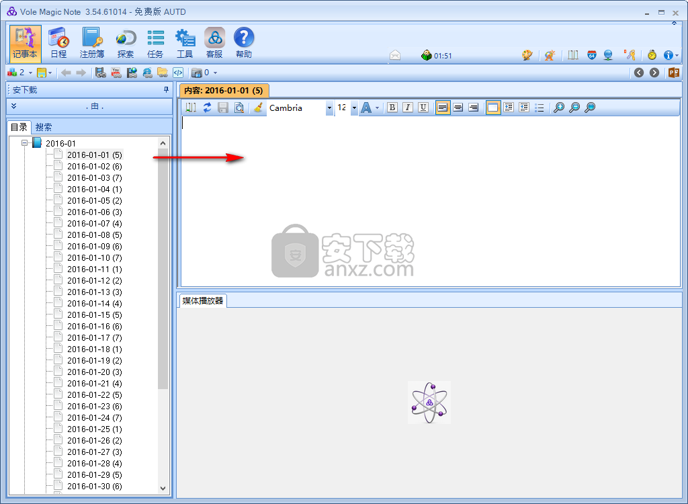Select the 内容: 2016-01-01 (5) tab

pos(224,91)
